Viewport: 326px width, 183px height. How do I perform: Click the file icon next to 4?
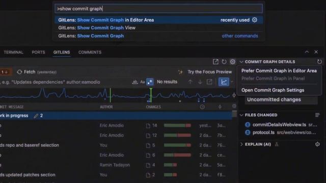tap(148, 165)
